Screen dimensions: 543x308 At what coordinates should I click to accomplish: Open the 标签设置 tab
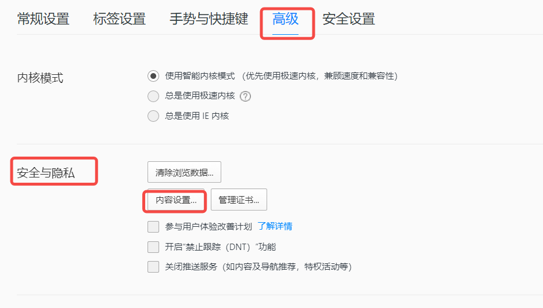120,19
